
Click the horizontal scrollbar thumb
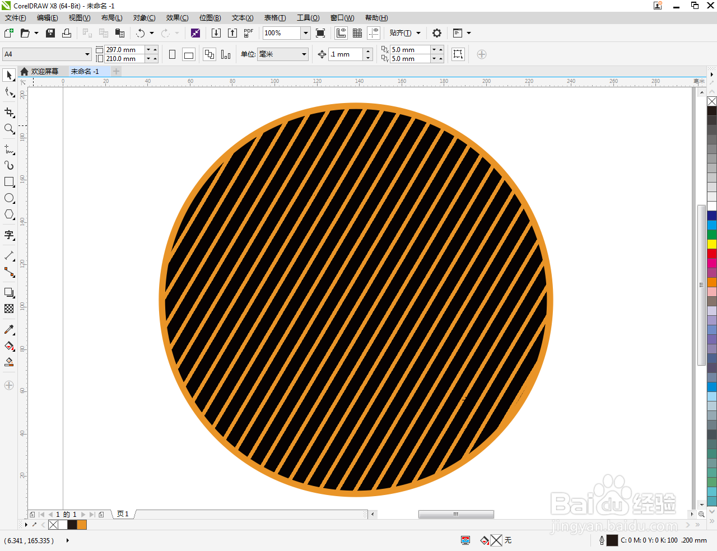(x=456, y=514)
